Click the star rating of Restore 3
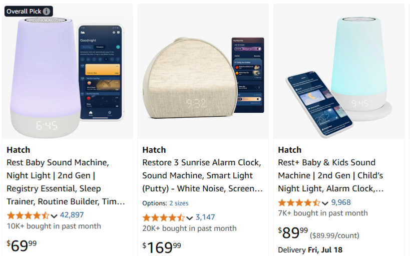This screenshot has height=256, width=410. 163,217
